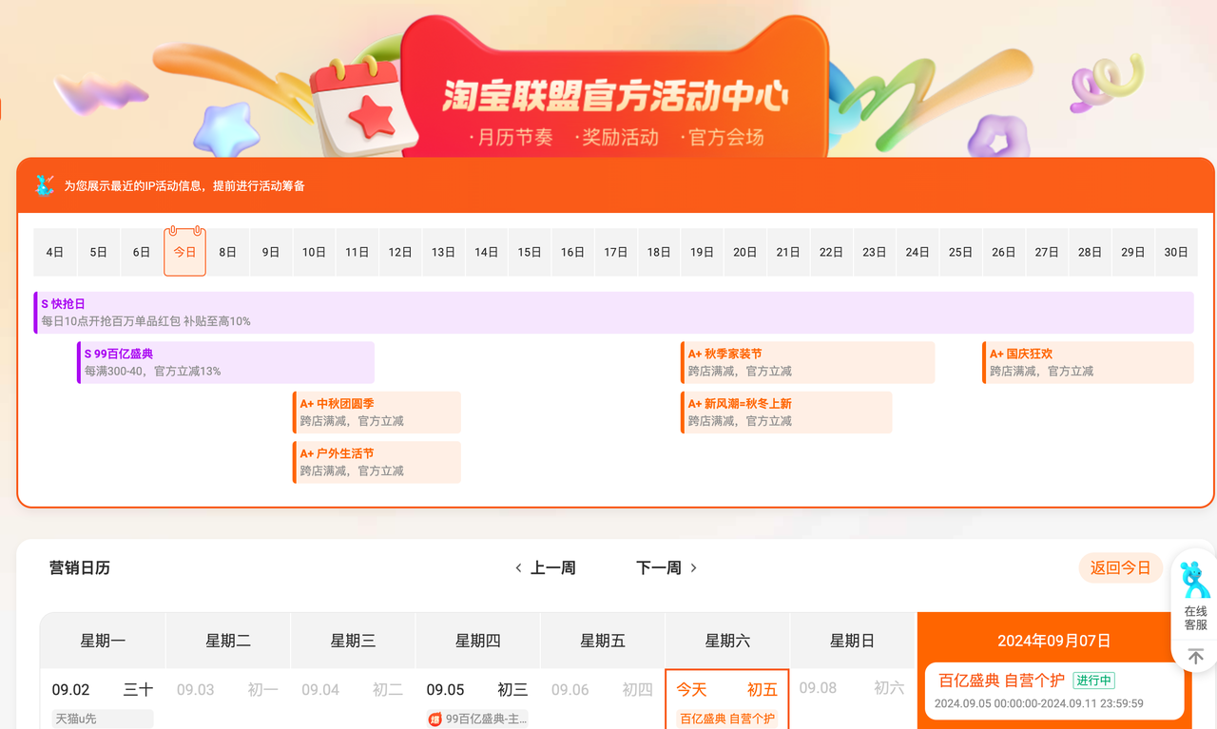Click the 09.02 三十 calendar cell

pyautogui.click(x=103, y=699)
